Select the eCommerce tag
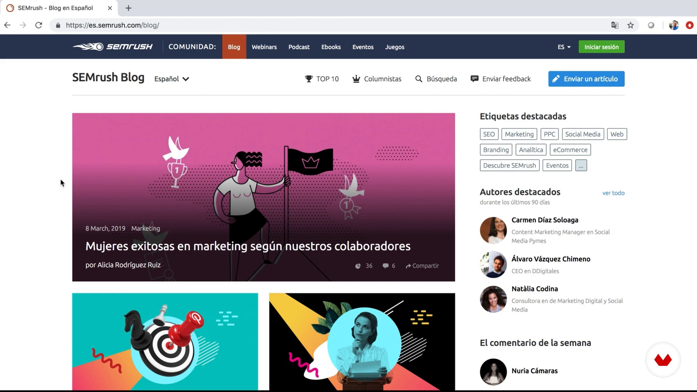 570,150
